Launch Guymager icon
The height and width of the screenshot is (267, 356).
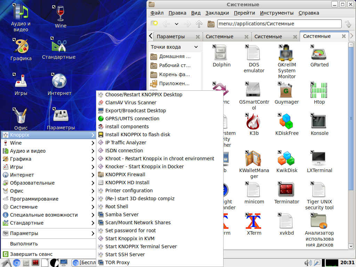(286, 90)
